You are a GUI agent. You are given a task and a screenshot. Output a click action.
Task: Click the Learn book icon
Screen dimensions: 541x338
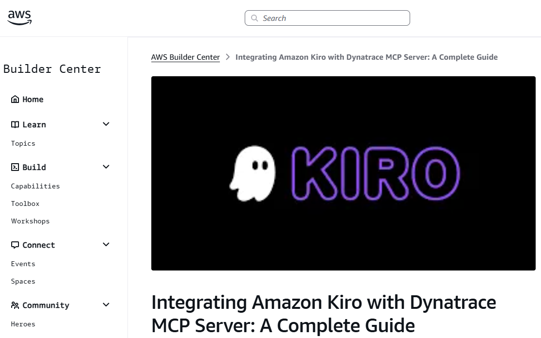tap(14, 124)
